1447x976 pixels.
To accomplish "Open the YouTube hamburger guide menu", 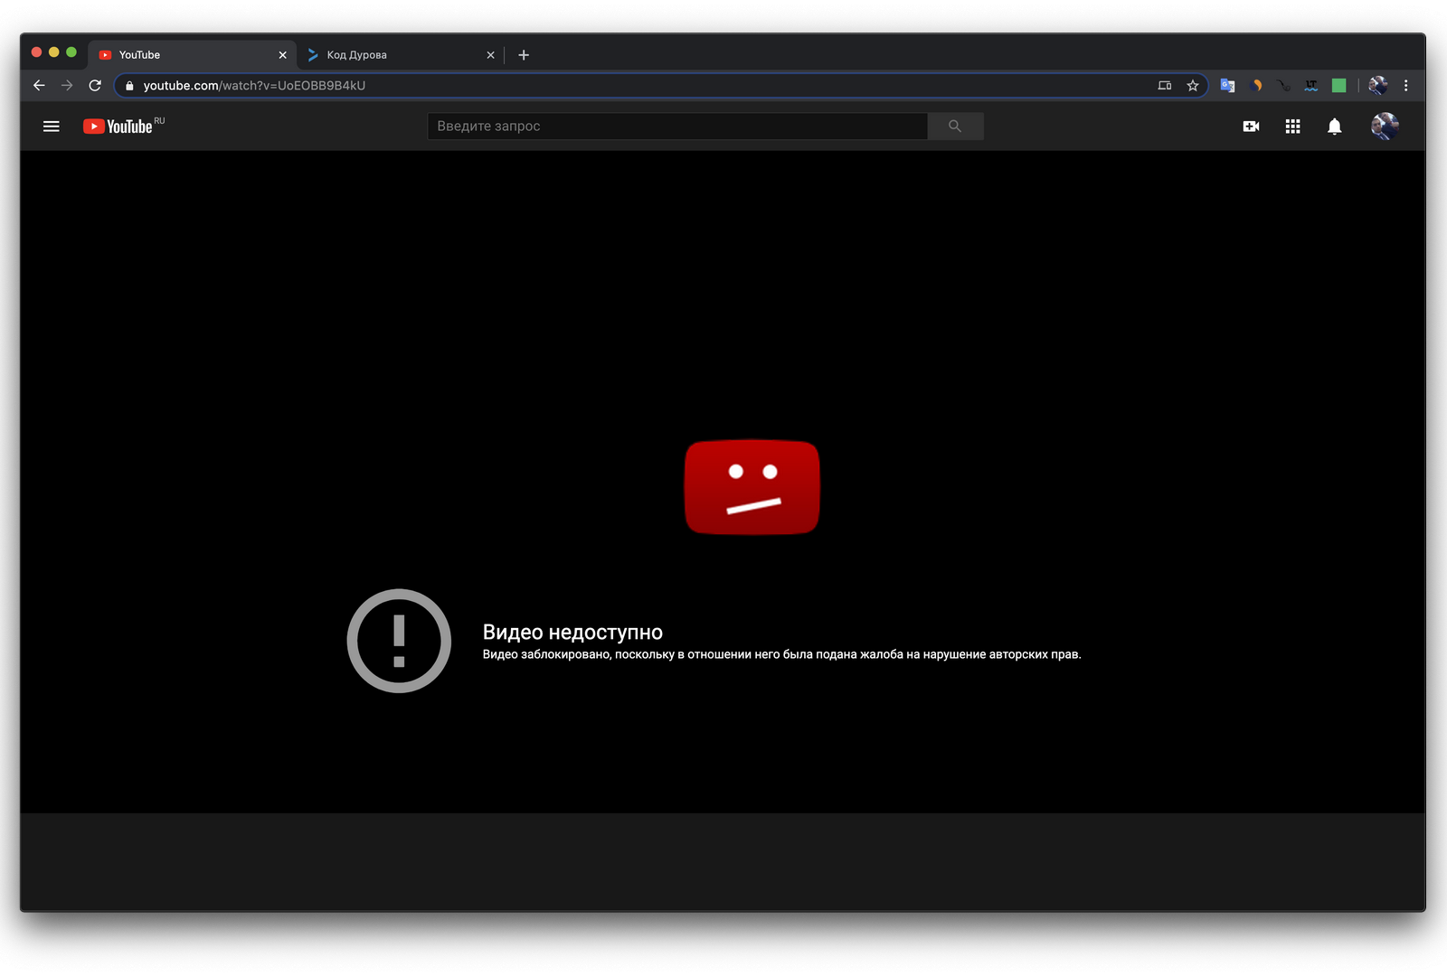I will (52, 127).
